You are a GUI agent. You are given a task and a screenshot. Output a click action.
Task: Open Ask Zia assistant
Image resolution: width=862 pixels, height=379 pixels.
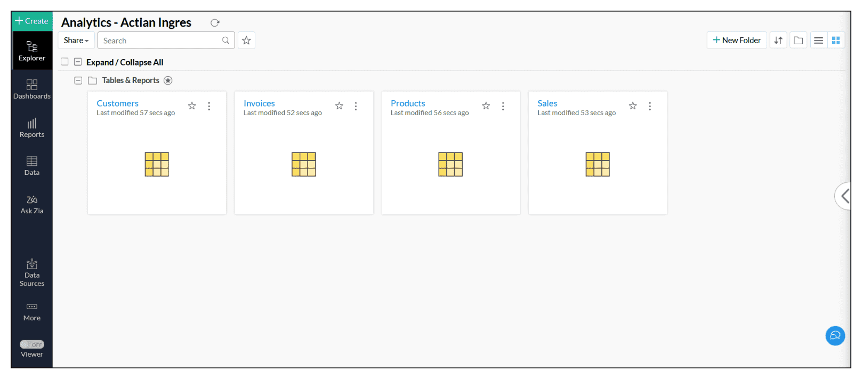point(32,204)
